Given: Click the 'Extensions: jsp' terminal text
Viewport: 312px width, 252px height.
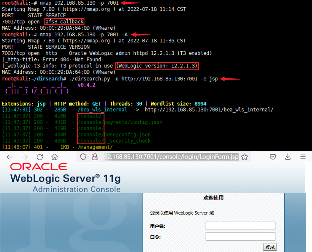Looking at the screenshot, I should coord(24,103).
